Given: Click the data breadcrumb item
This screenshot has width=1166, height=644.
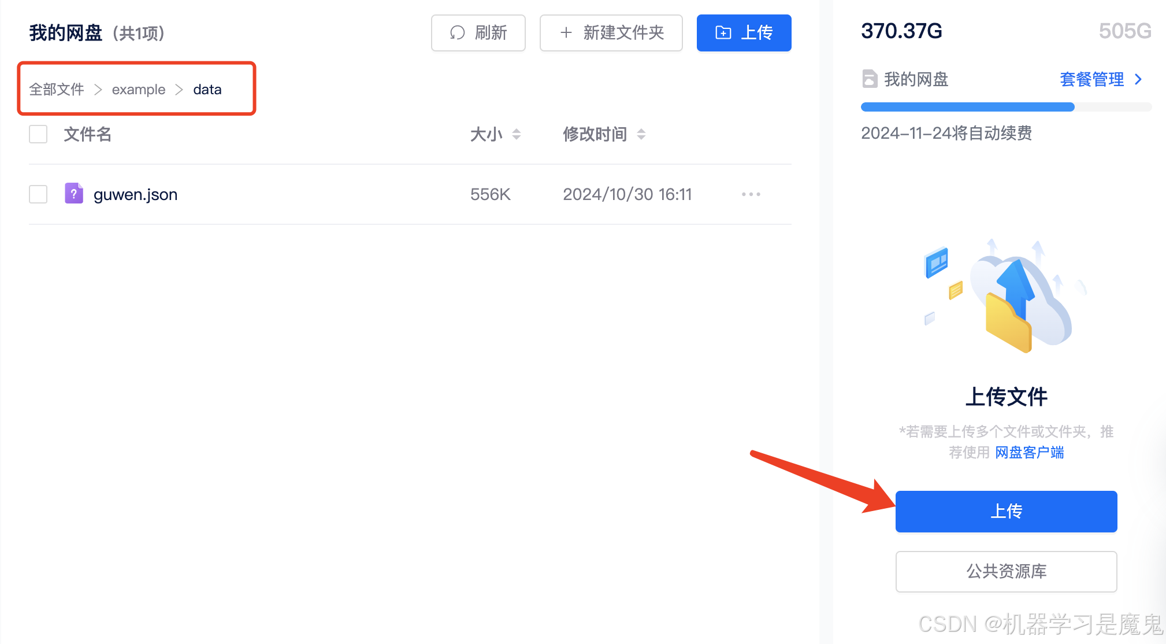Looking at the screenshot, I should (207, 90).
